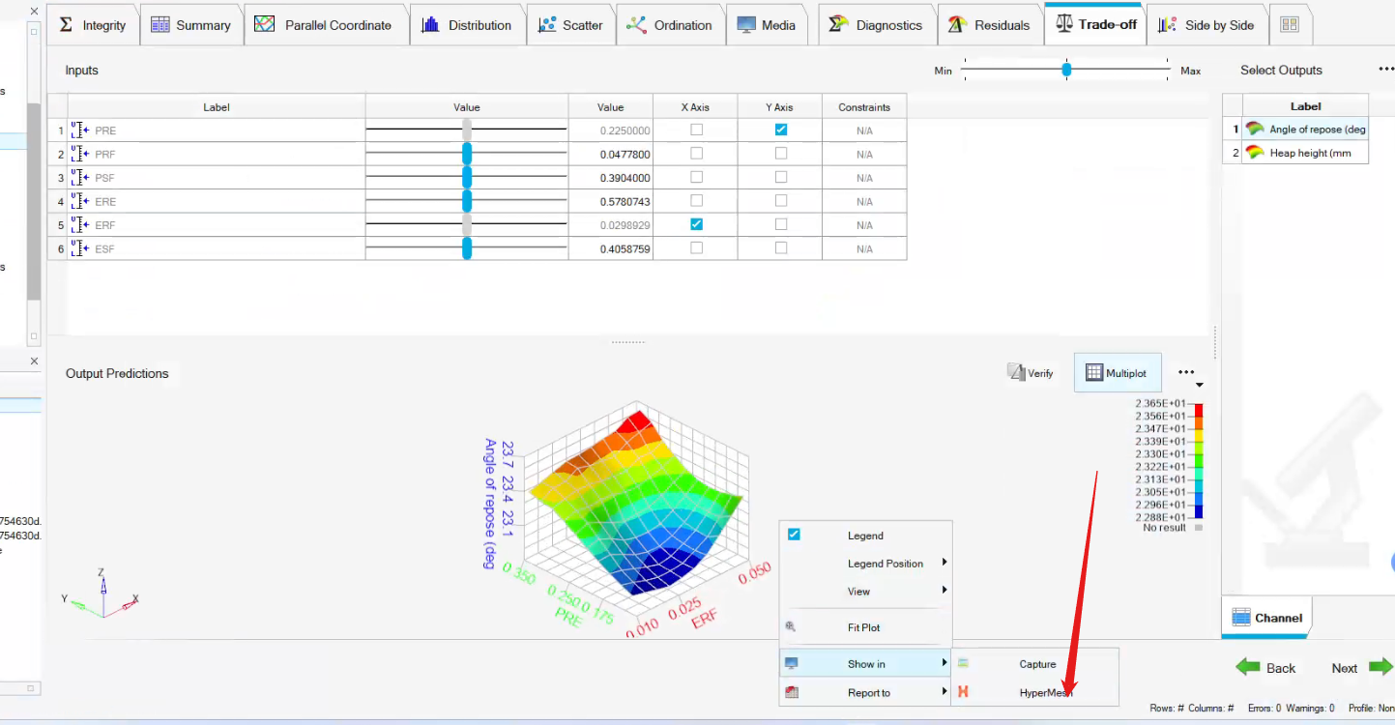Choose HyperMesh in the submenu
Viewport: 1395px width, 725px height.
click(1036, 692)
